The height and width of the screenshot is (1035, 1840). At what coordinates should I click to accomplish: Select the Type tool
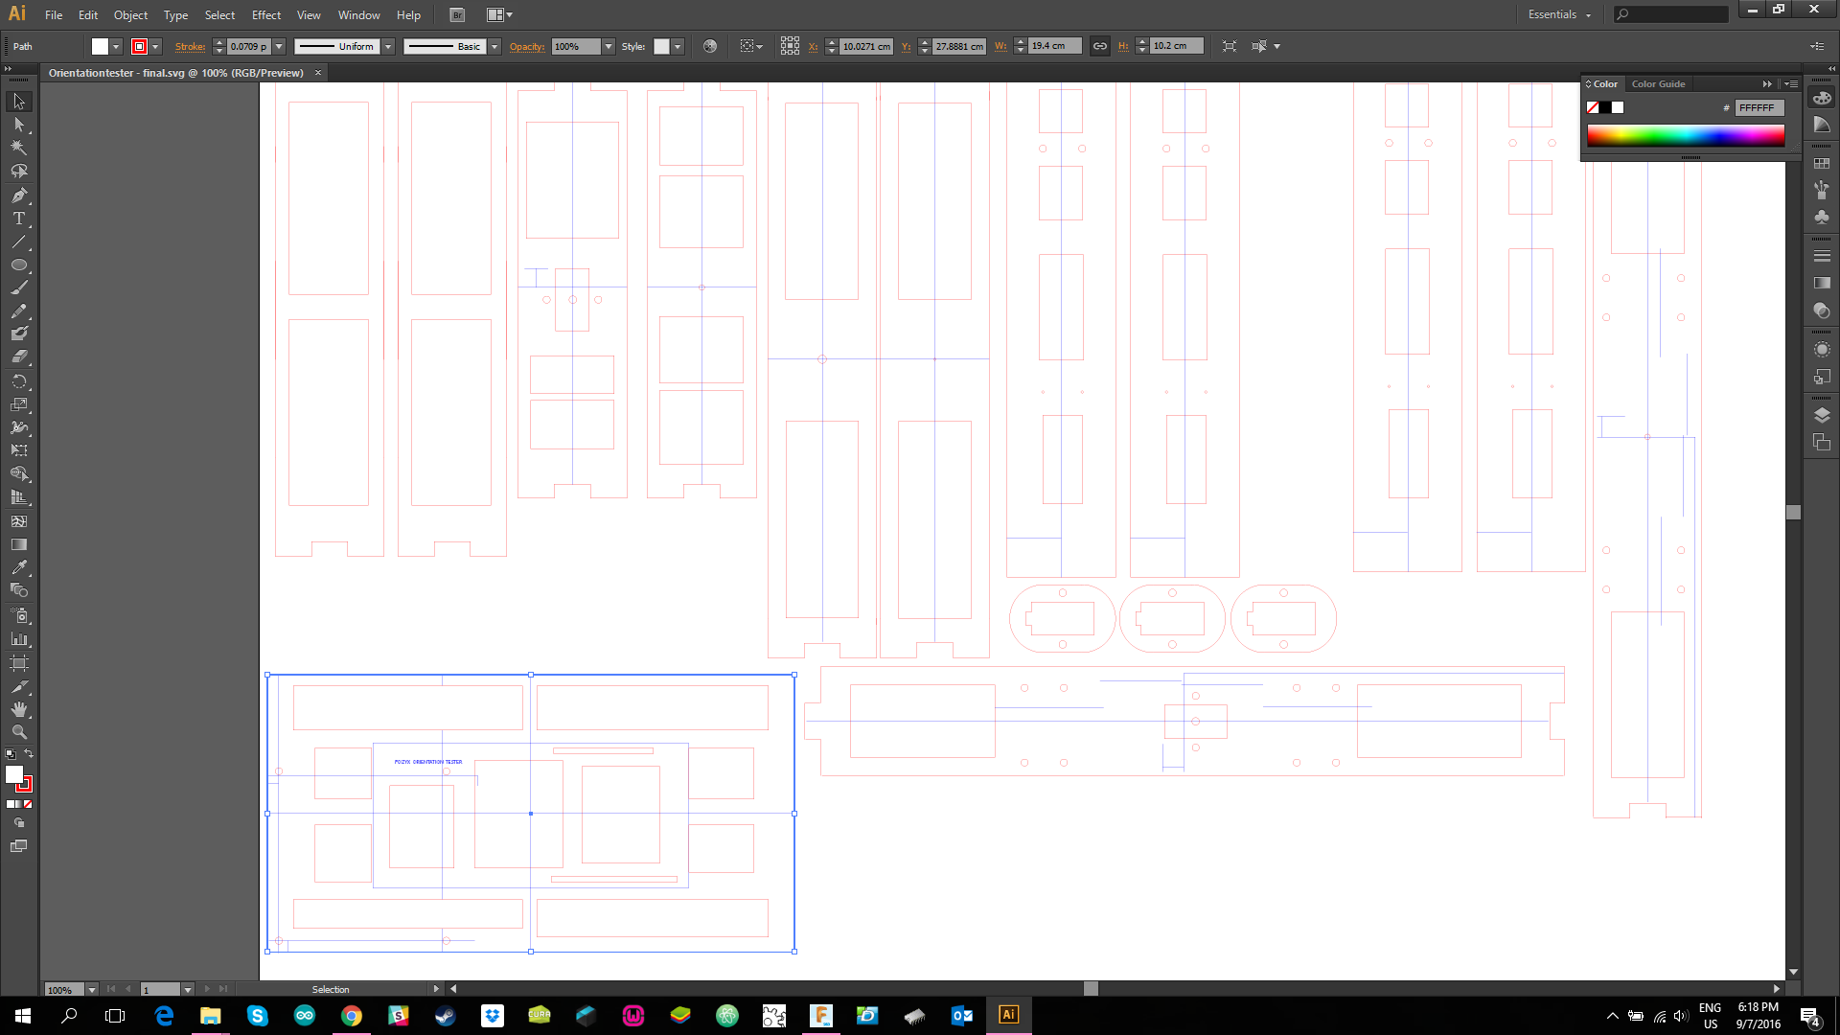click(x=18, y=218)
